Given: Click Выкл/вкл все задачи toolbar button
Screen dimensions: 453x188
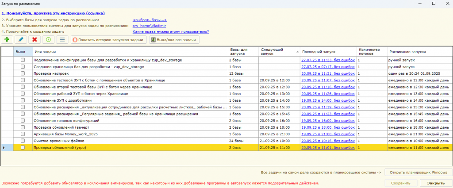Looking at the screenshot, I should (174, 40).
